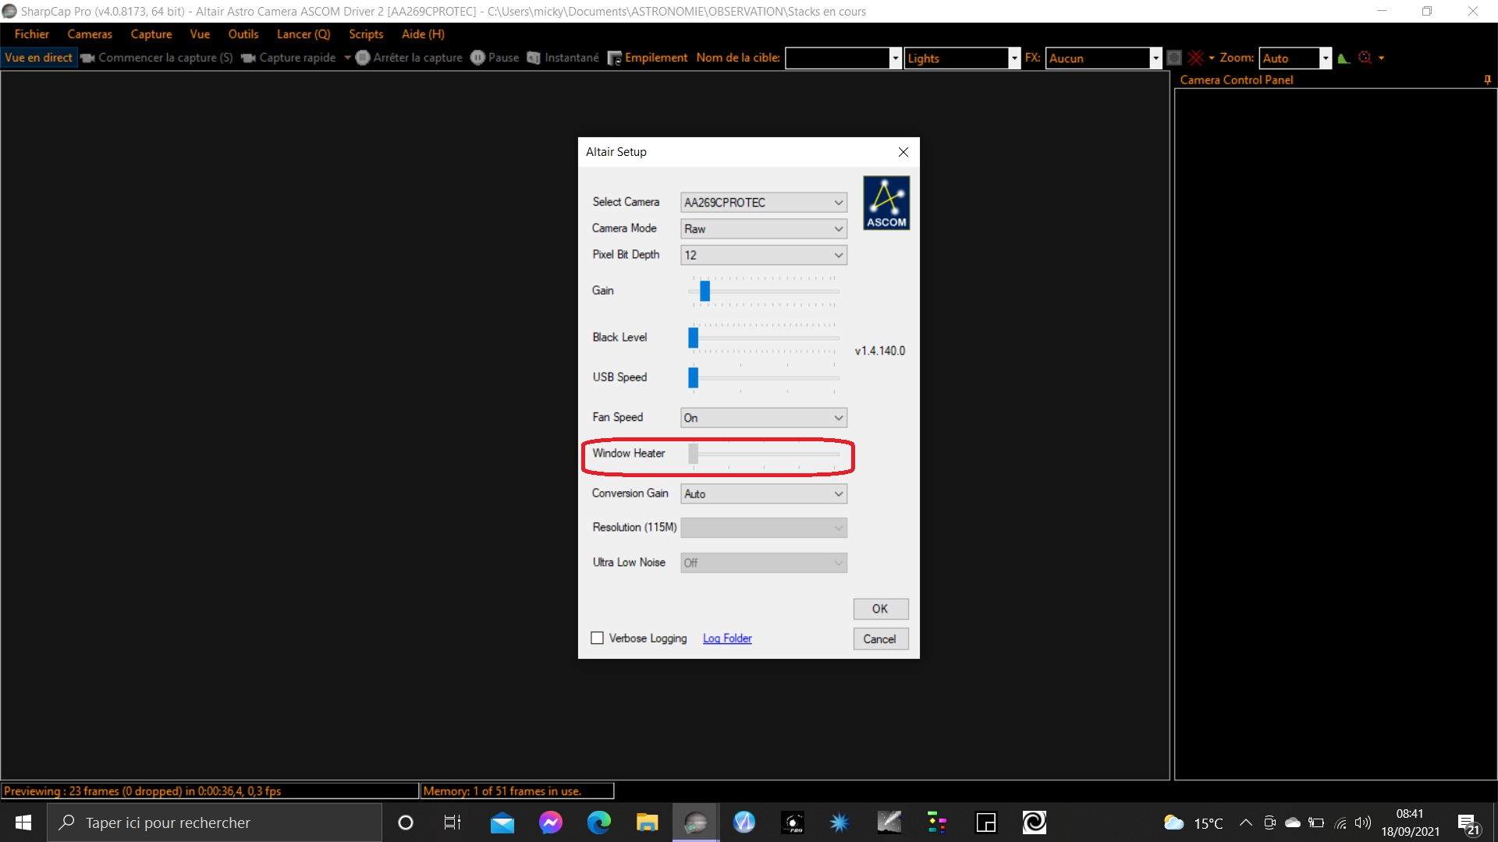Click the red focus magnifier icon
The width and height of the screenshot is (1498, 842).
(1365, 58)
